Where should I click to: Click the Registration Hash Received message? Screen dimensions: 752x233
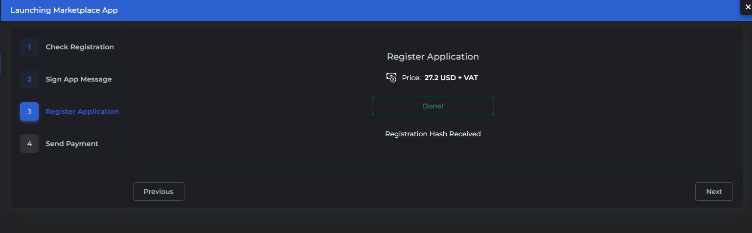[433, 134]
